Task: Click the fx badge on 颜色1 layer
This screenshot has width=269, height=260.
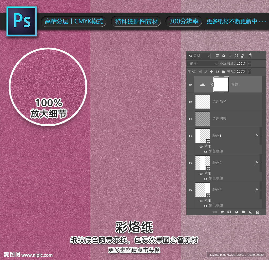Action: click(x=257, y=136)
